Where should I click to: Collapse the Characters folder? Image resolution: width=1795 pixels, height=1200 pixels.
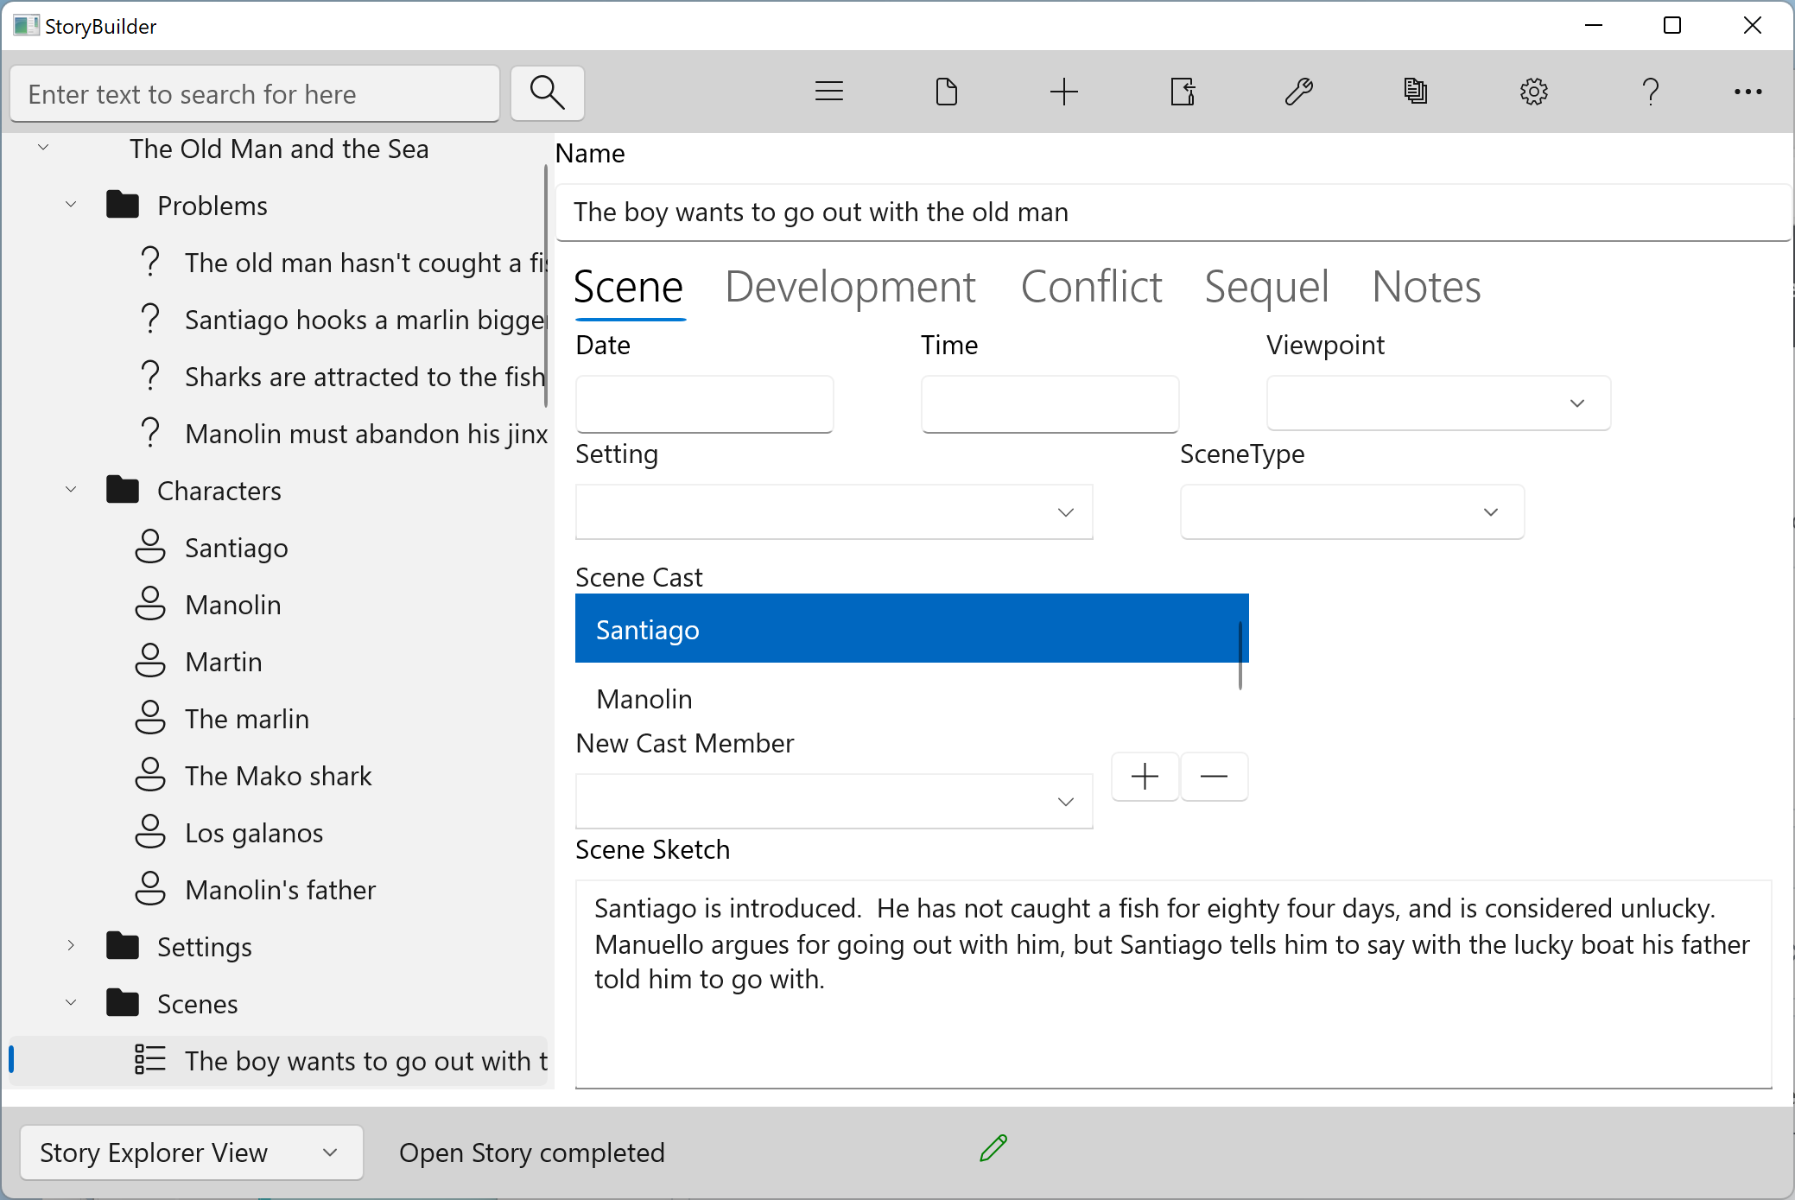click(x=71, y=490)
